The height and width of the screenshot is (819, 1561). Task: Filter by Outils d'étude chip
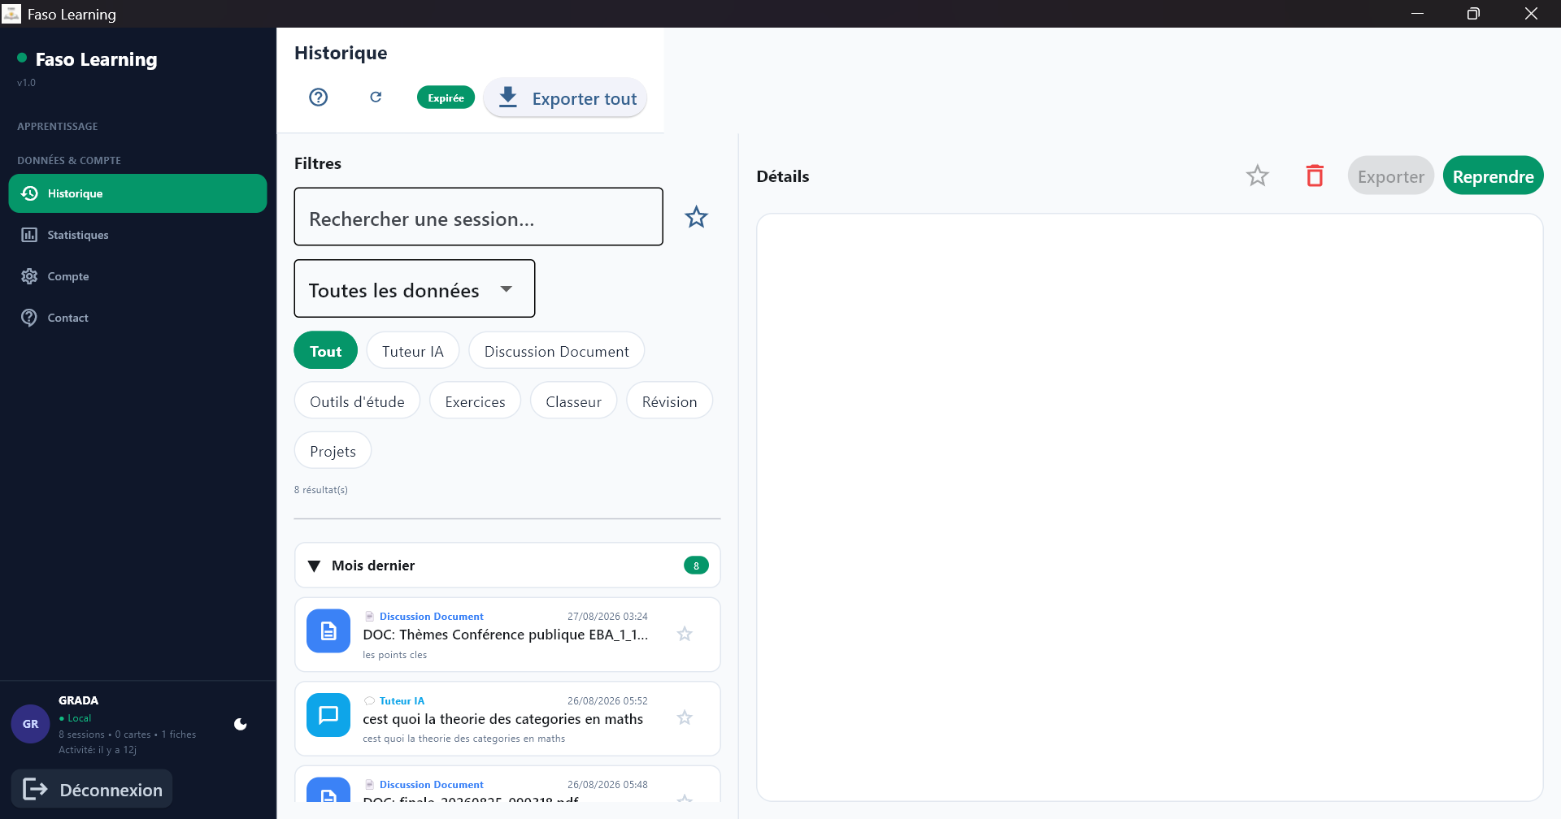tap(357, 401)
